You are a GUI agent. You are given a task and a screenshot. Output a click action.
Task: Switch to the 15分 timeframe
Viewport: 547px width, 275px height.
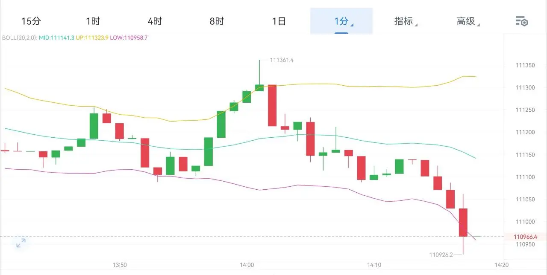pos(31,21)
